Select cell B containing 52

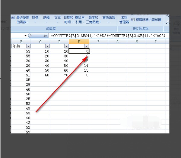coord(21,127)
